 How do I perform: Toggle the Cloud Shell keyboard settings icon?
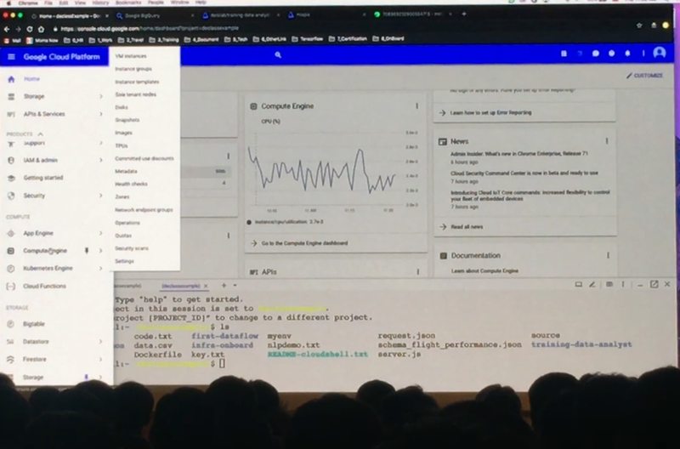(x=609, y=285)
